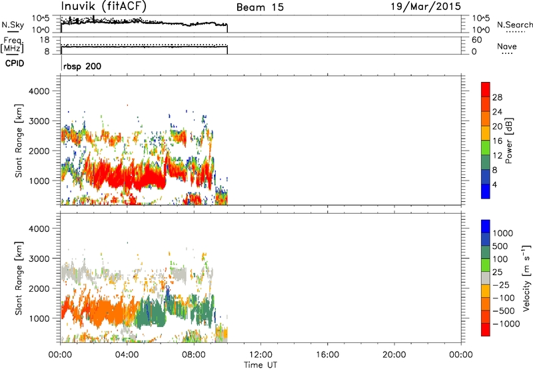Click the 'Velocity [m s⁻¹]' colorbar title

526,278
